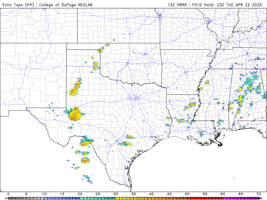Click the "0" value on the color scale
This screenshot has height=200, width=267.
9,194
